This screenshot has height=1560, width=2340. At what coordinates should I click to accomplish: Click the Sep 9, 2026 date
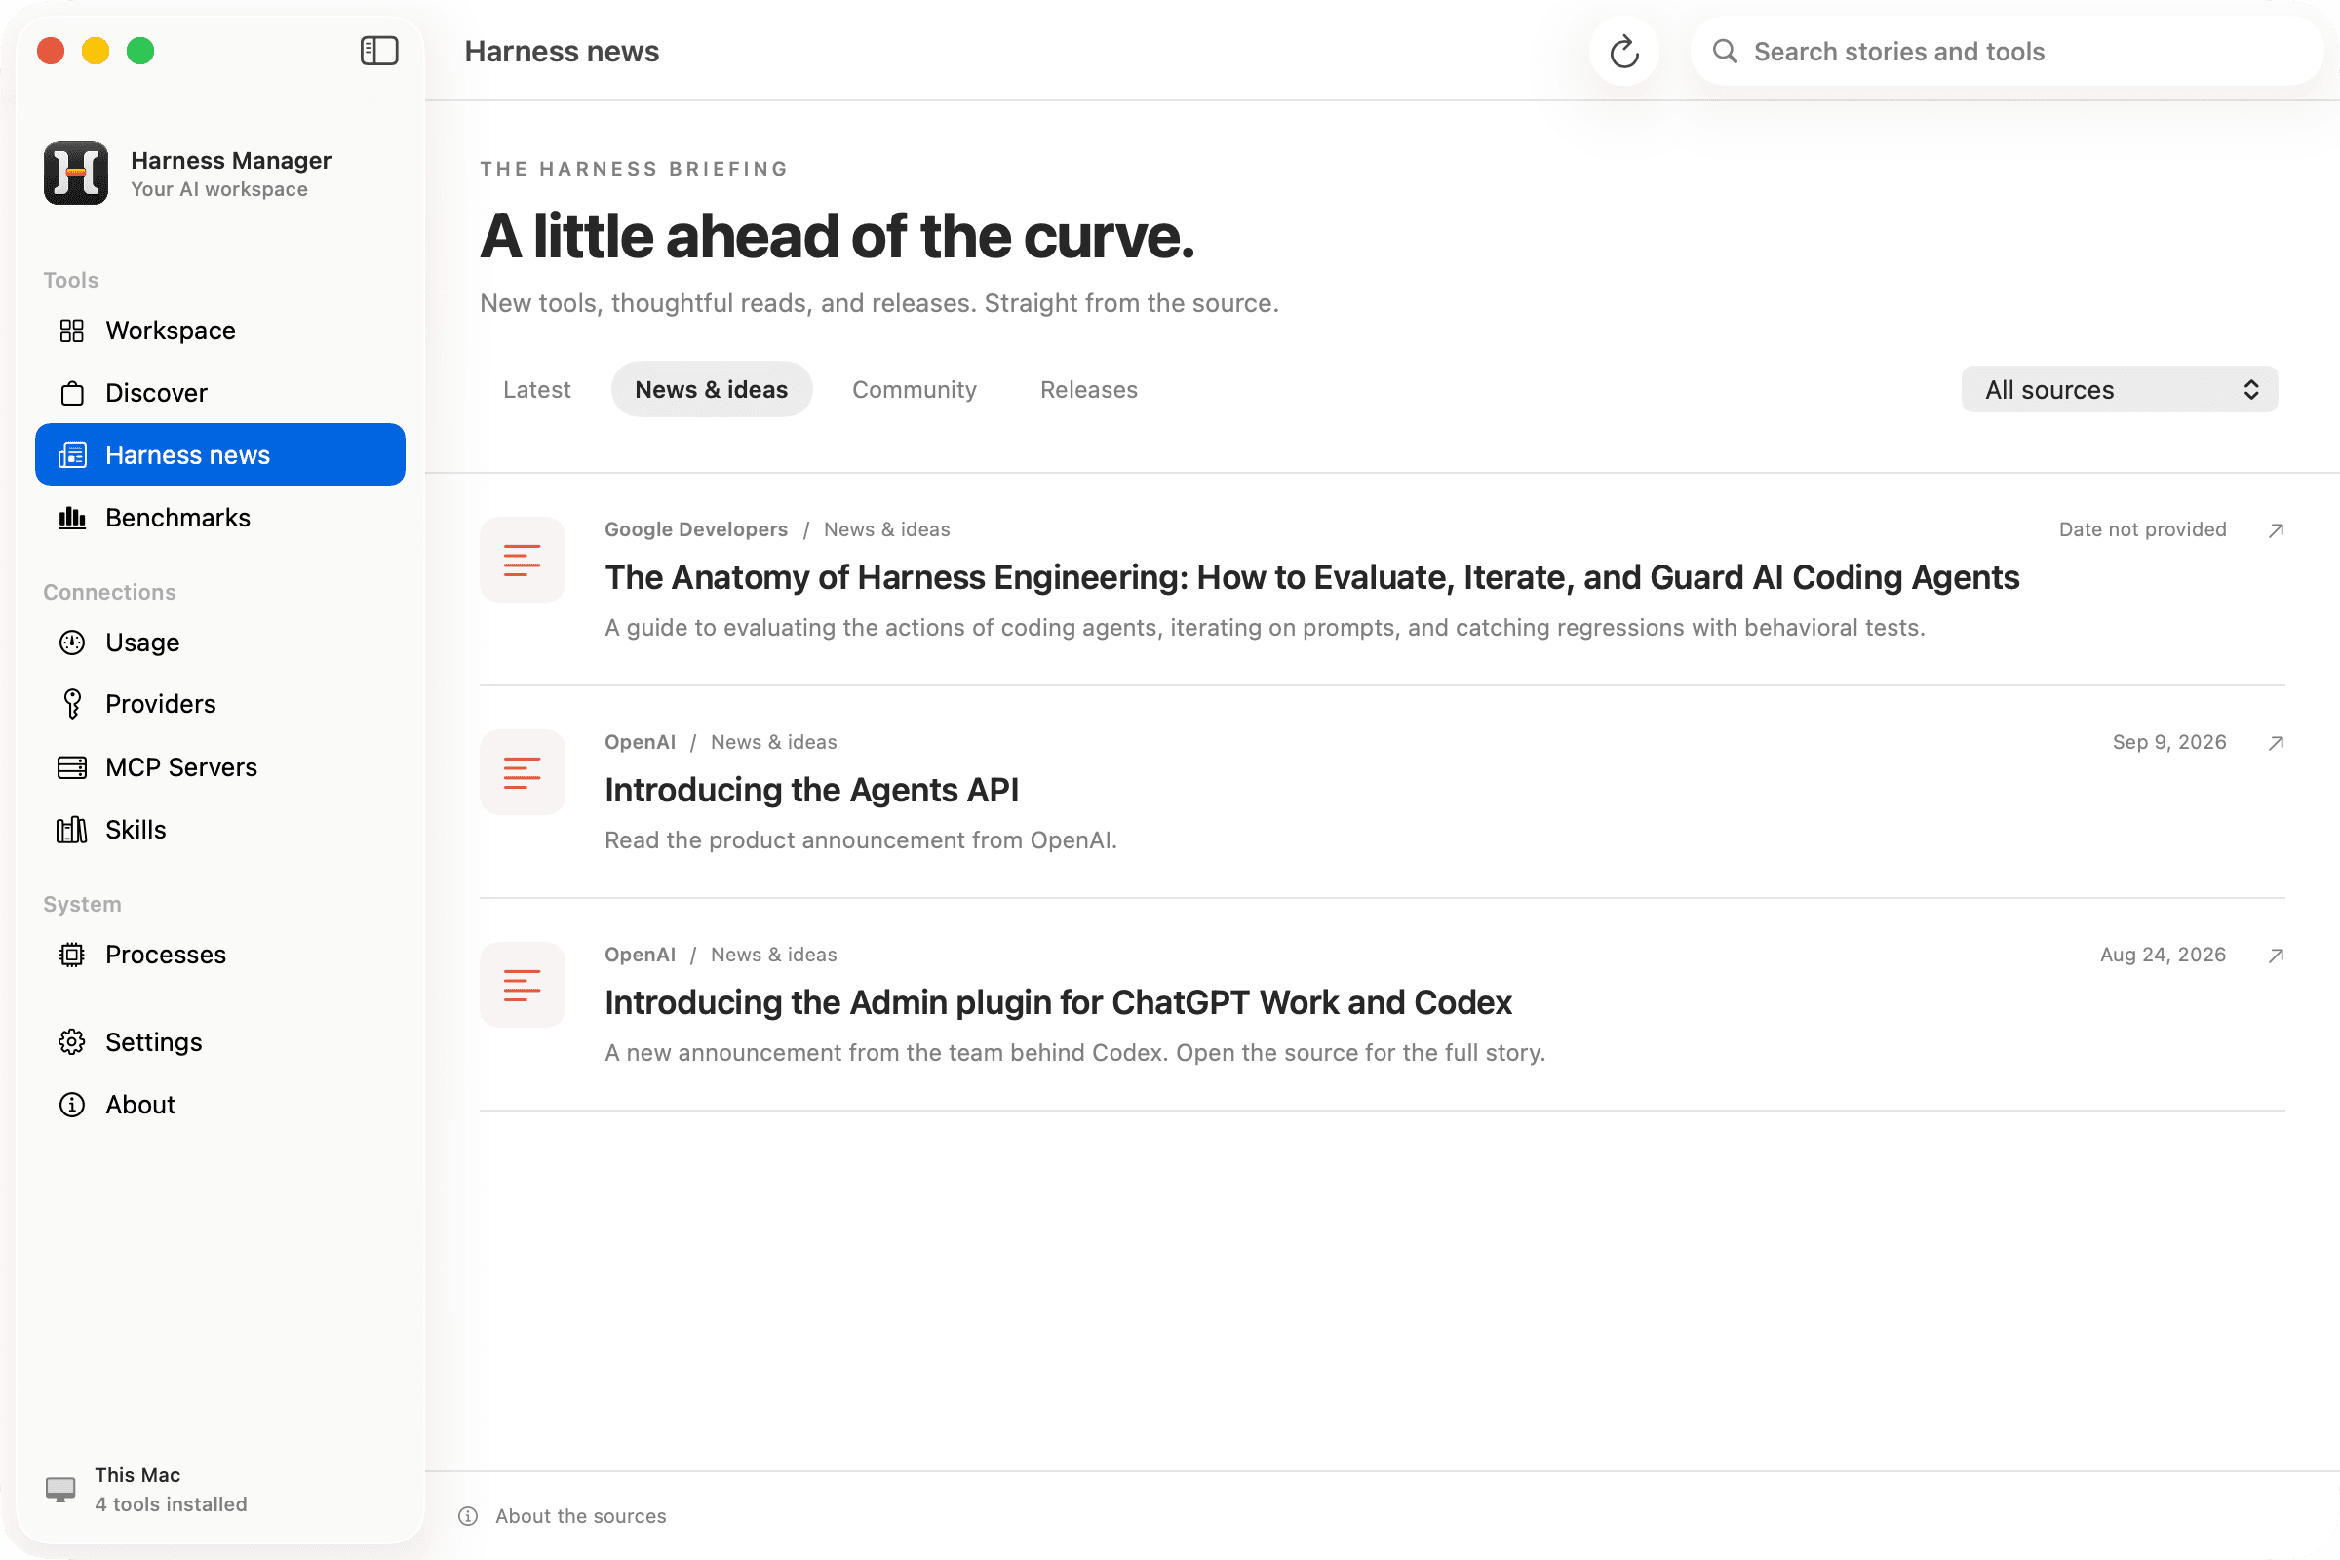pos(2168,742)
